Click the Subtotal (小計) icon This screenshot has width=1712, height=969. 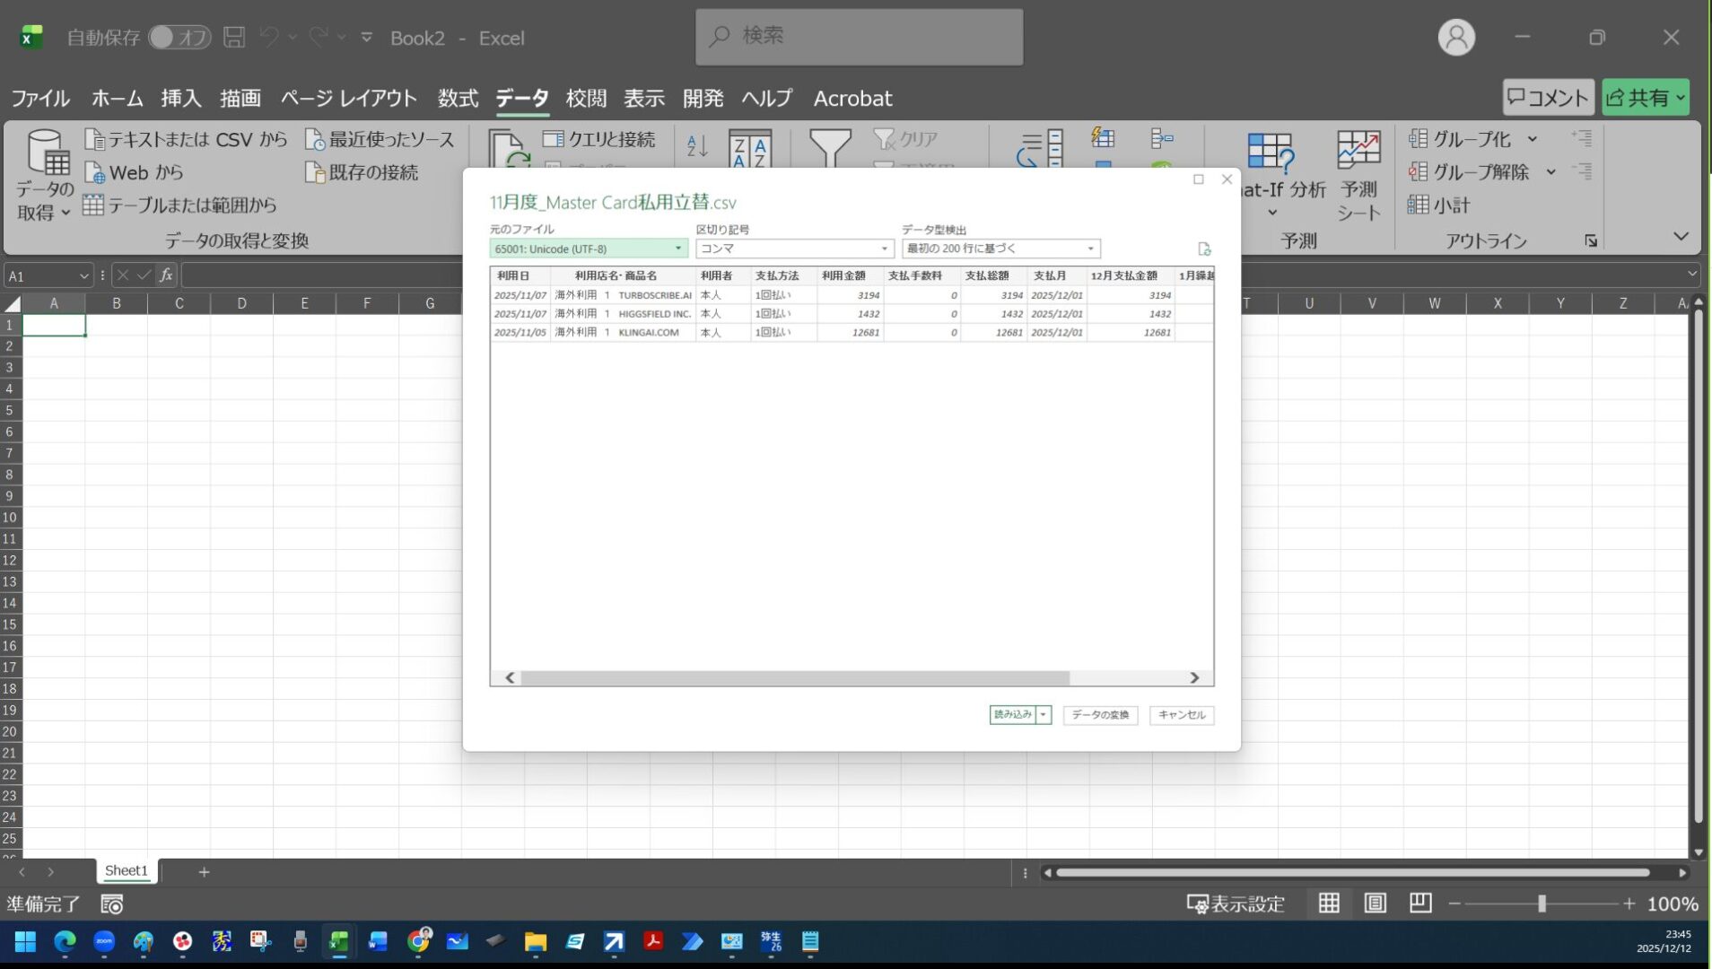click(x=1438, y=205)
